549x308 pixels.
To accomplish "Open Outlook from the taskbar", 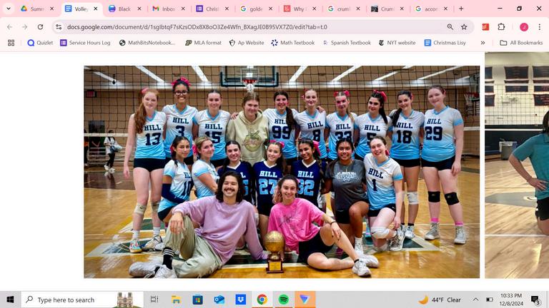I will (x=219, y=299).
